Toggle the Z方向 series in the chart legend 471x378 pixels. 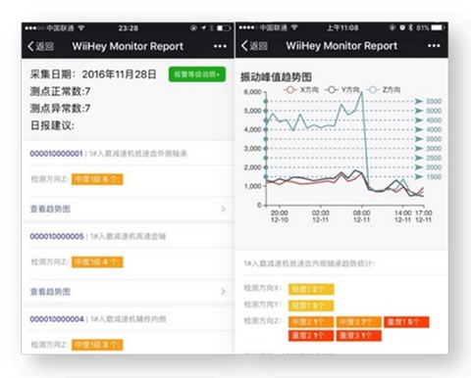click(x=383, y=89)
